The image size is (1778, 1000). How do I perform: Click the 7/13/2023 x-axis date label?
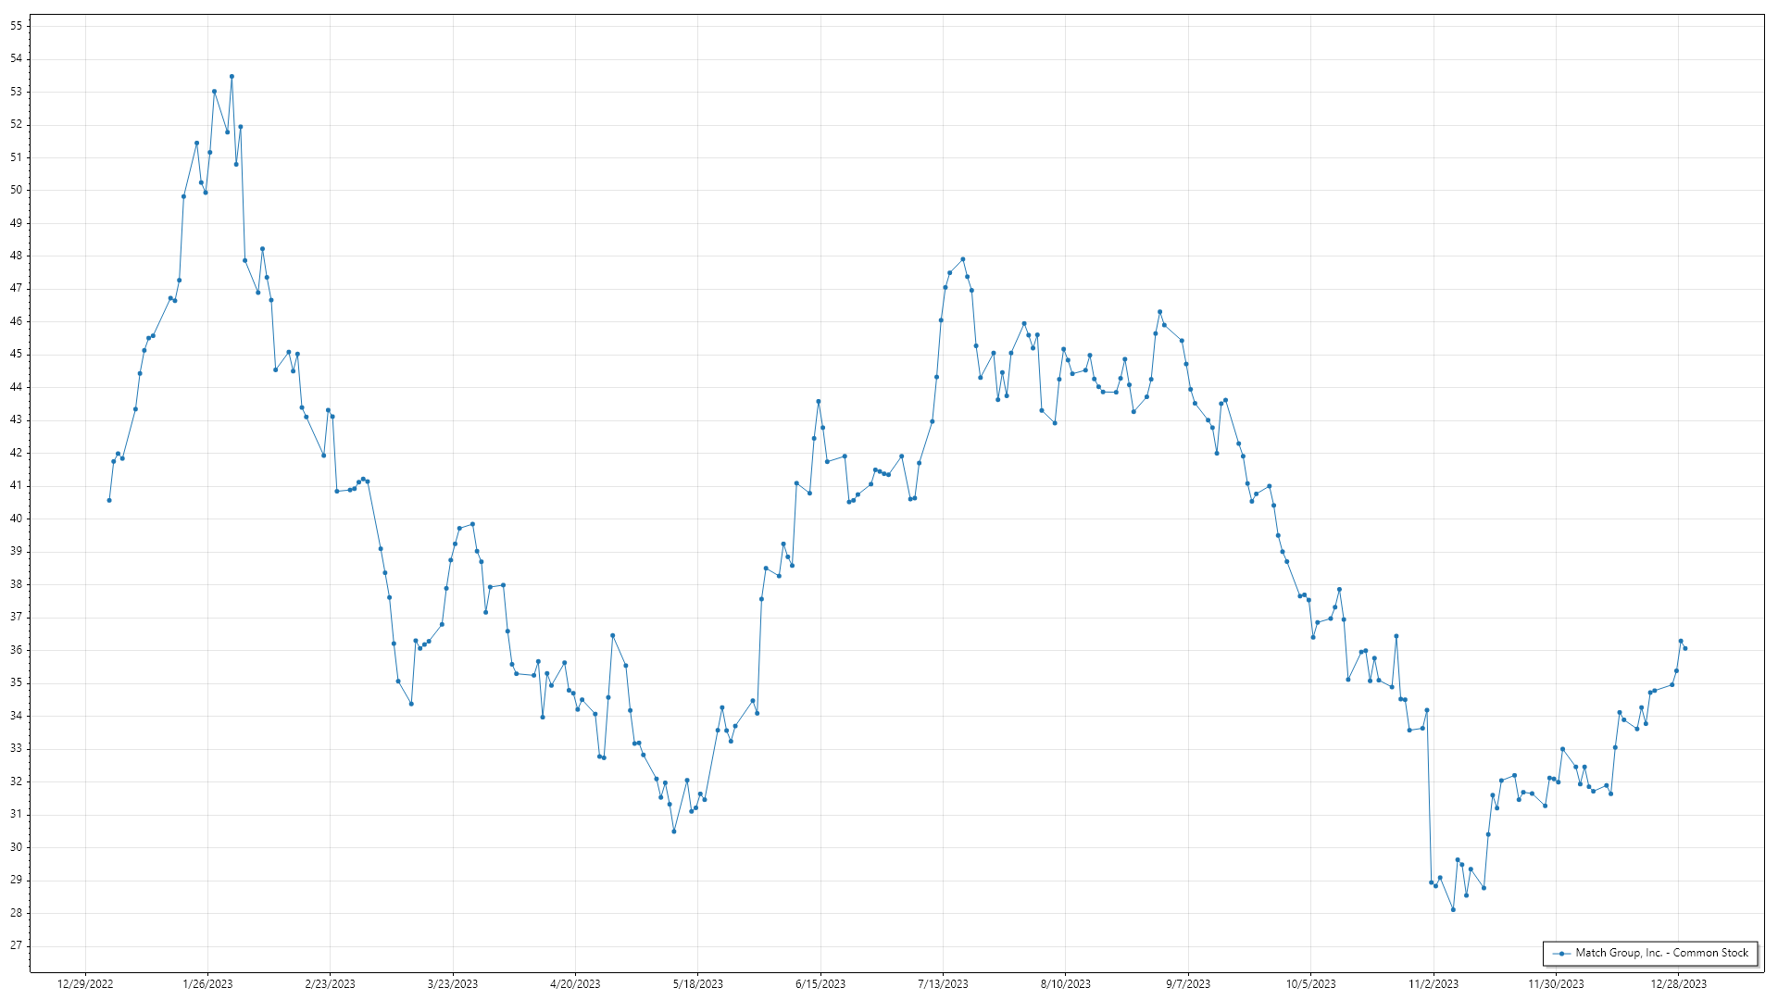pyautogui.click(x=943, y=984)
